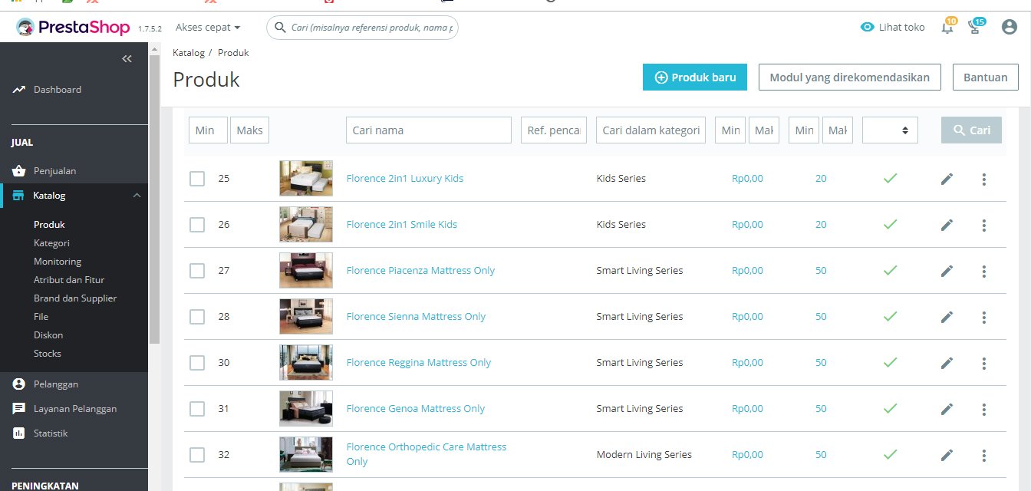Click the Cari nama filter field
Image resolution: width=1031 pixels, height=491 pixels.
click(429, 130)
